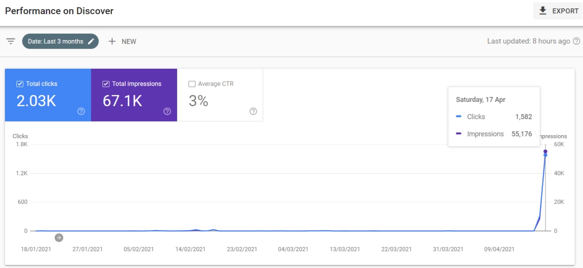Click the Export download icon
Screen dimensions: 583x268
[543, 11]
